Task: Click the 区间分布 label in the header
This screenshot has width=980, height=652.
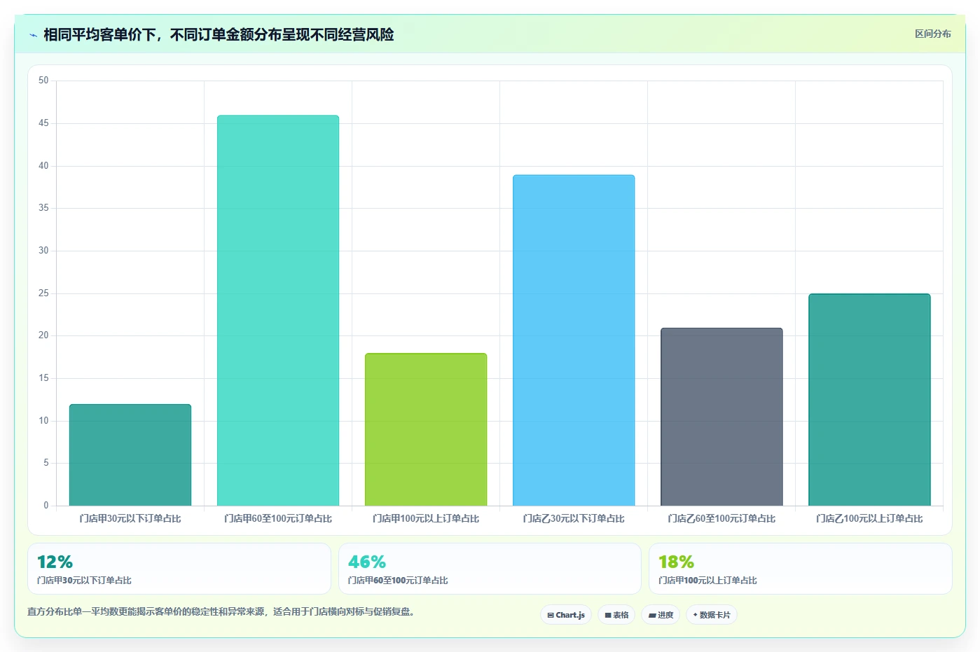Action: pyautogui.click(x=932, y=34)
